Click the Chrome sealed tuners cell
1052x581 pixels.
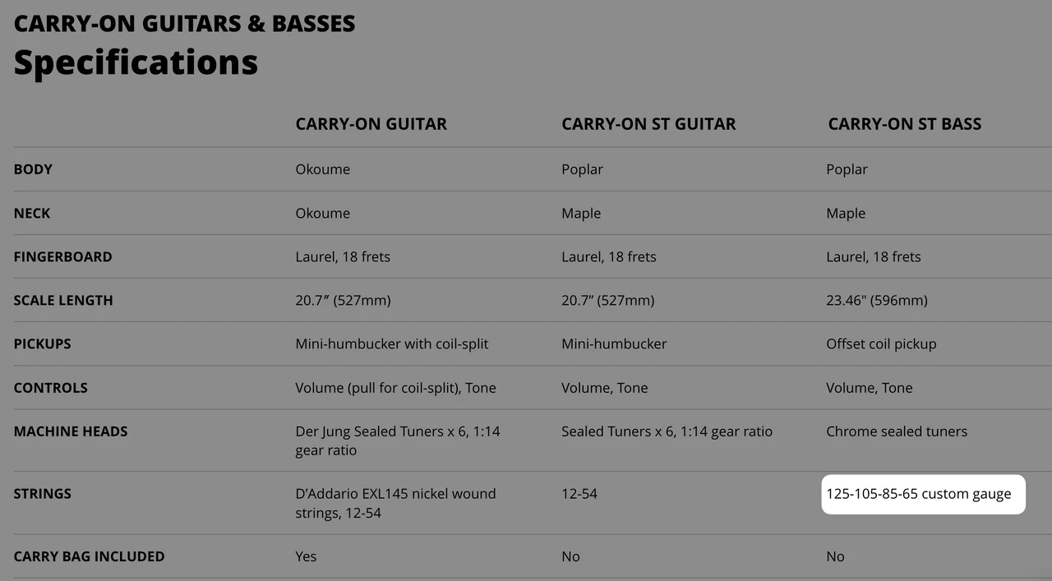(x=897, y=431)
